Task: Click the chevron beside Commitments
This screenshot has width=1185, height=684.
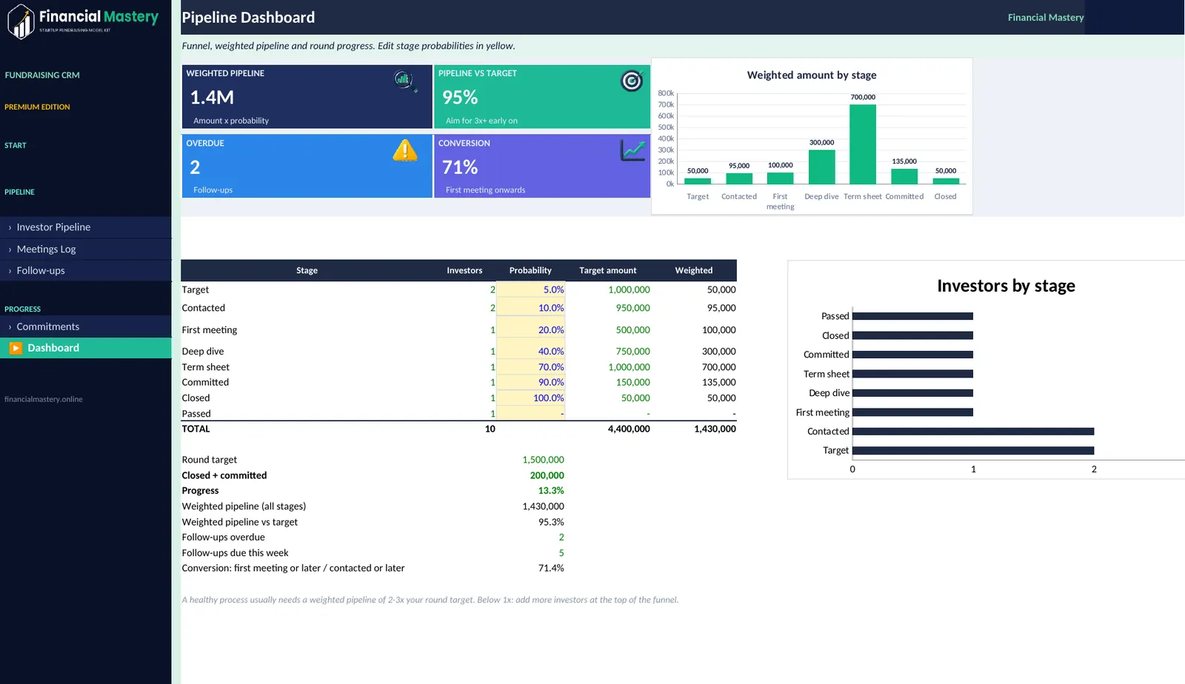Action: tap(10, 326)
